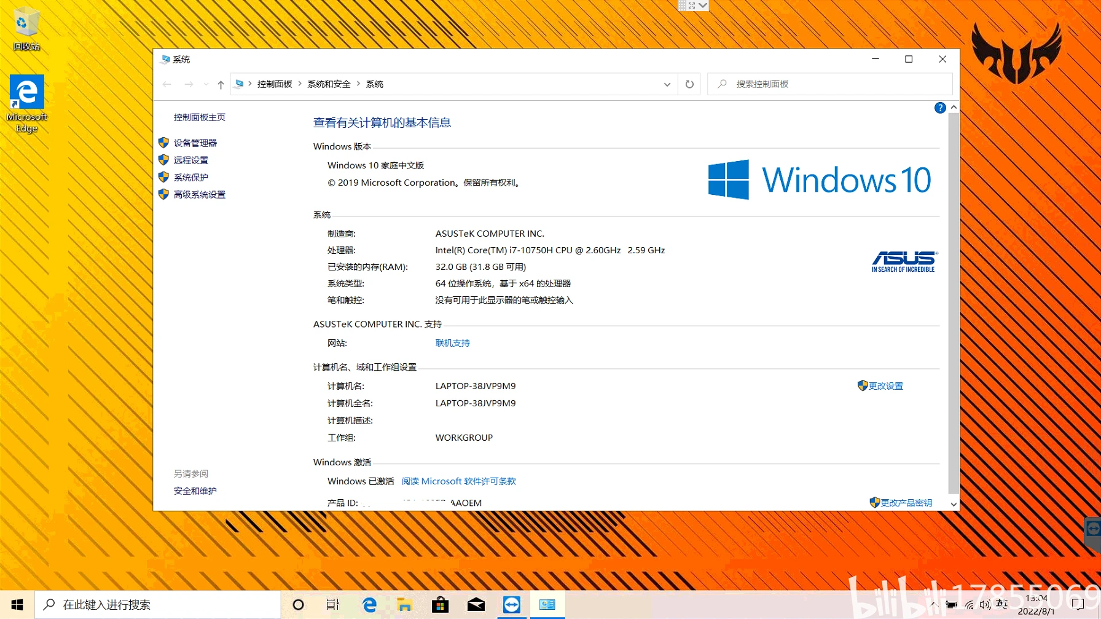Screen dimensions: 1101x619
Task: Click the scroll up arrow in System window
Action: [x=954, y=107]
